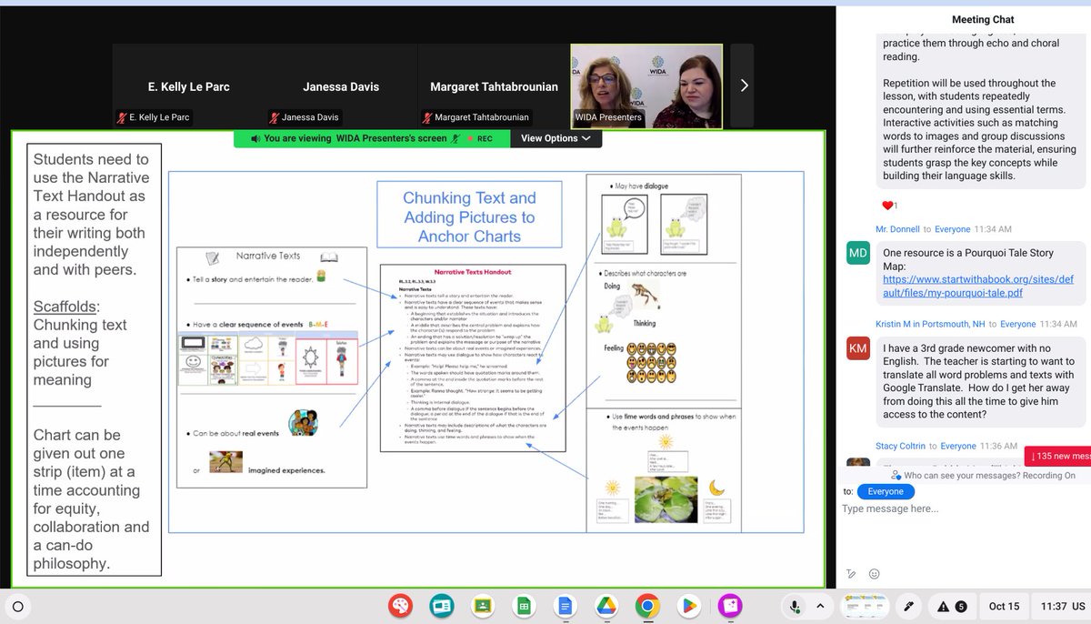This screenshot has height=624, width=1091.
Task: Click the ChromeOS launcher circle button
Action: click(x=19, y=606)
